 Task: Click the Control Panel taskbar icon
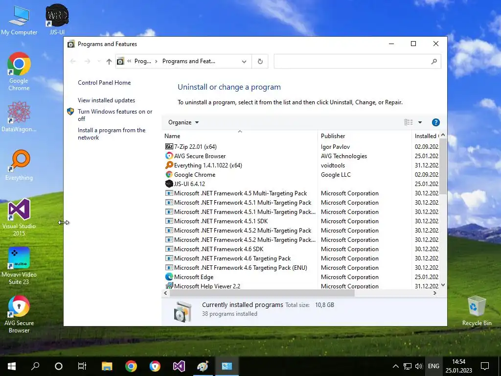227,366
